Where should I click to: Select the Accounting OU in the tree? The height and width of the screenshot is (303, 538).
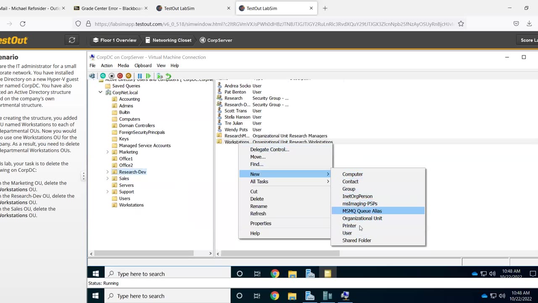point(129,99)
